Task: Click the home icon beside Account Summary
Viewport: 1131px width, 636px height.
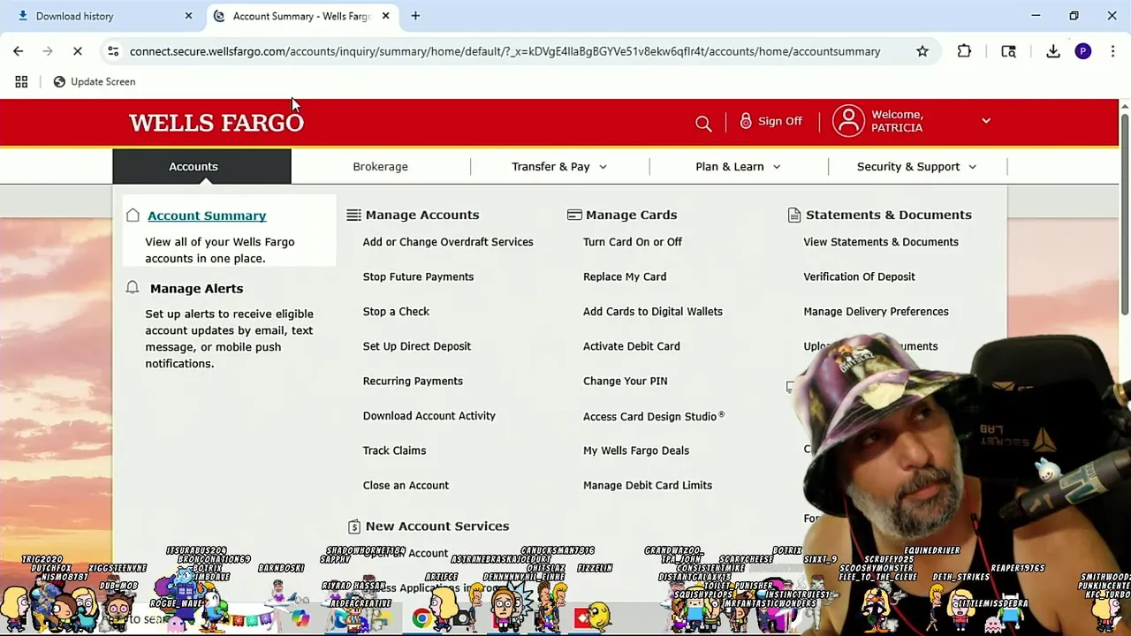Action: (133, 215)
